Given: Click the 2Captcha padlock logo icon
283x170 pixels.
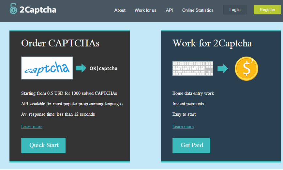Looking at the screenshot, I should (x=13, y=9).
